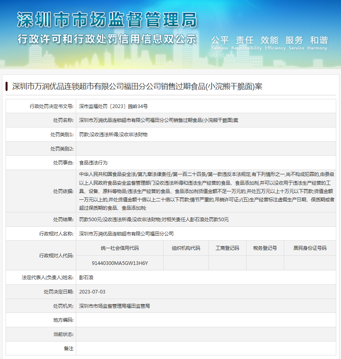The image size is (341, 359).
Task: Click the banner subtitle 行政许可和行政处罚信用信息双公示
Action: click(107, 39)
